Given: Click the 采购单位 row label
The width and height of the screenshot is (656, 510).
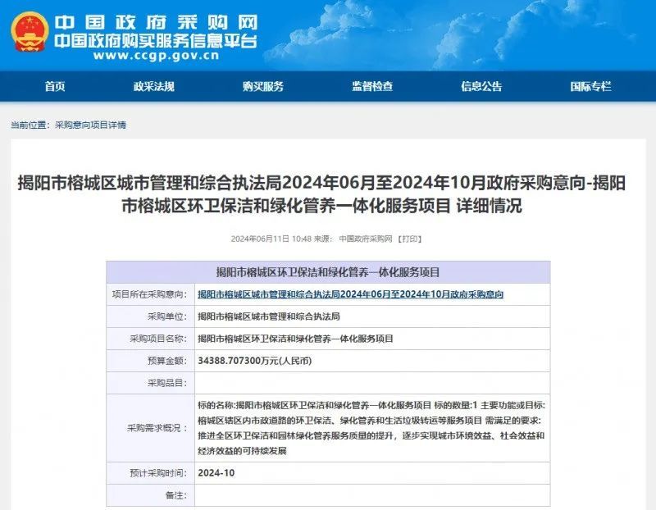Looking at the screenshot, I should (167, 316).
